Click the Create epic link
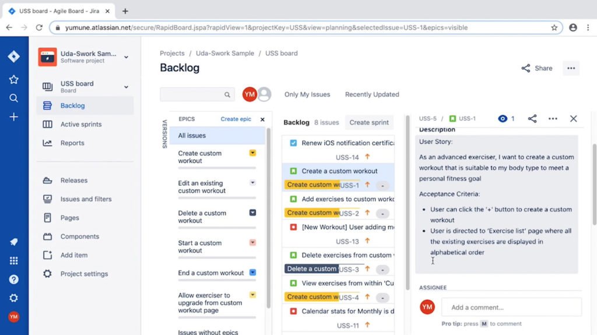This screenshot has height=335, width=597. (x=236, y=119)
